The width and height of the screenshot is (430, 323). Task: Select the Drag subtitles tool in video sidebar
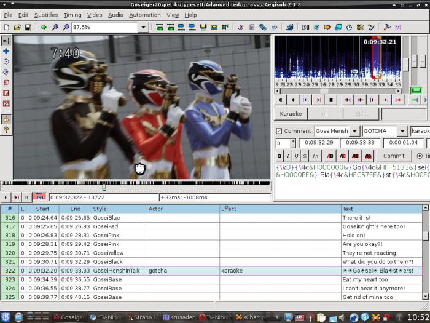click(x=6, y=51)
